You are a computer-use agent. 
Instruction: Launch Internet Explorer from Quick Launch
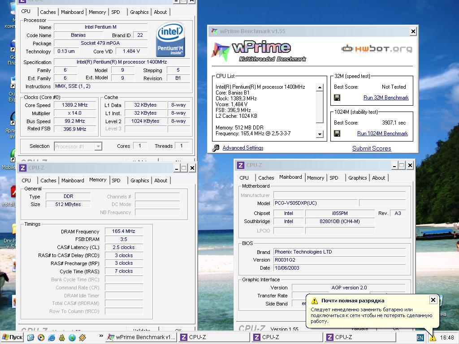[52, 338]
